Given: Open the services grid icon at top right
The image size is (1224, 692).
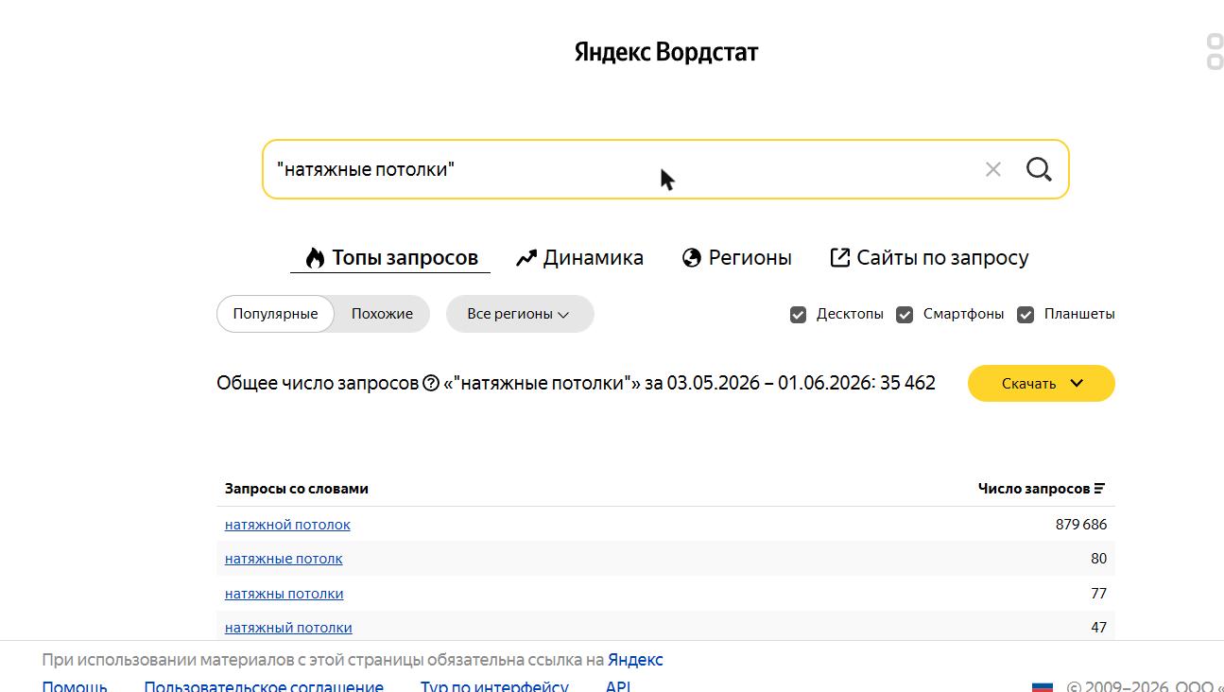Looking at the screenshot, I should click(x=1215, y=52).
